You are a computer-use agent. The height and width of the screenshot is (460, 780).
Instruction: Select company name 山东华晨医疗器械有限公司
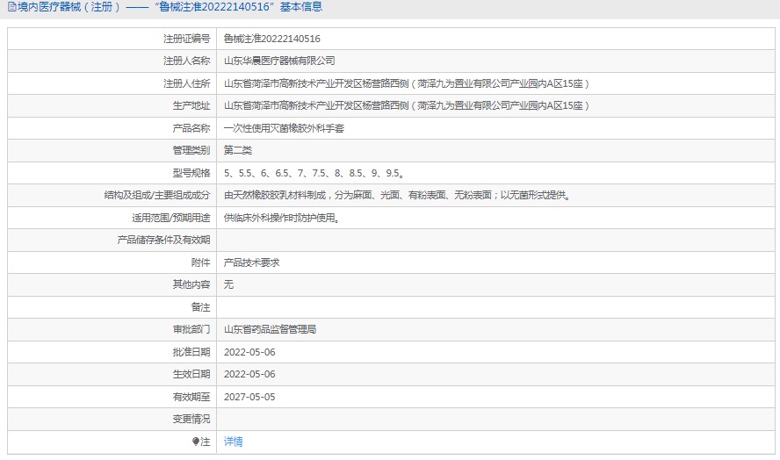(x=279, y=61)
